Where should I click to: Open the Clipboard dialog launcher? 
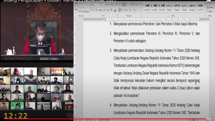coord(89,16)
